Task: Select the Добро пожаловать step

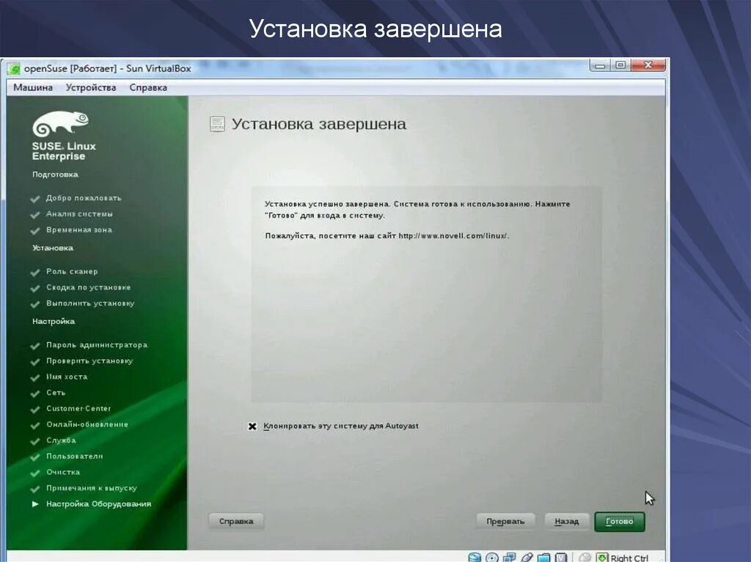Action: coord(84,198)
